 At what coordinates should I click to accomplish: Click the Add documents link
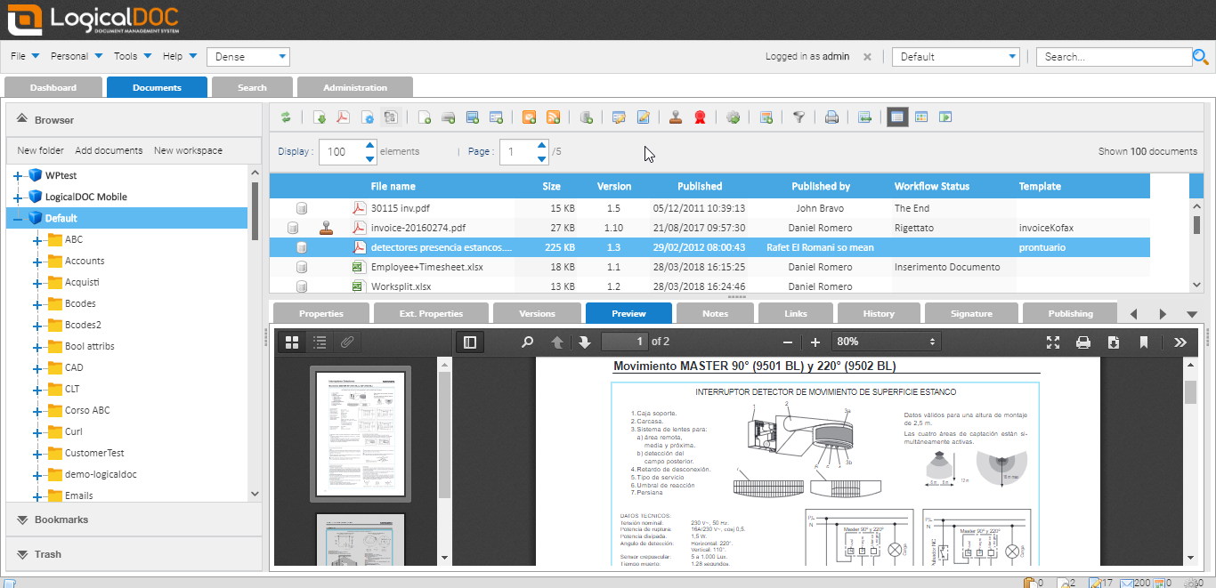pos(107,150)
